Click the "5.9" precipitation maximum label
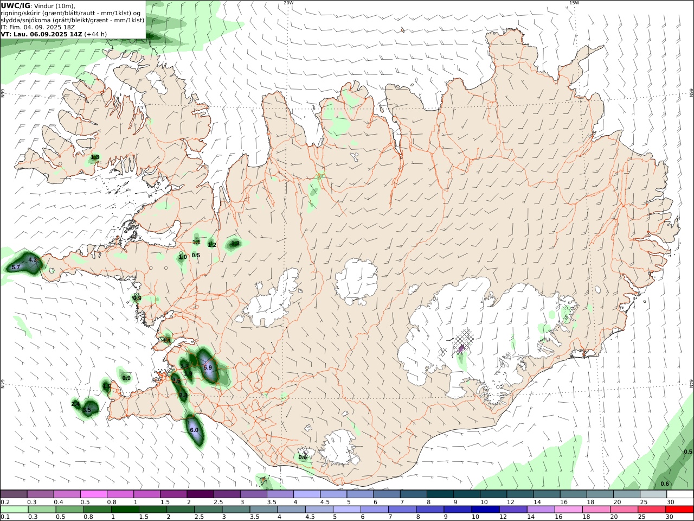Viewport: 694px width, 521px height. [x=207, y=367]
